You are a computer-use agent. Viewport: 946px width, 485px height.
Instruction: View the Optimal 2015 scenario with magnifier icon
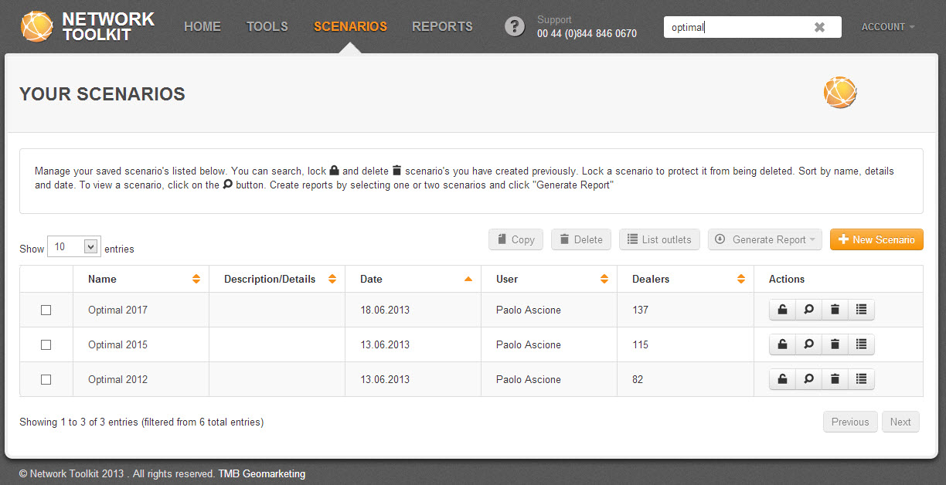808,344
